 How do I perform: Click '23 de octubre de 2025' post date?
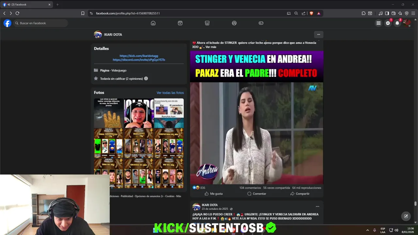pos(215,209)
